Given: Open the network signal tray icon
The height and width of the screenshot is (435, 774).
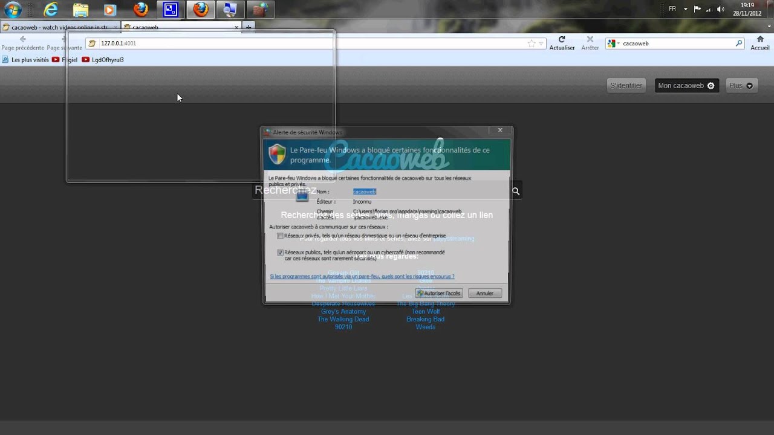Looking at the screenshot, I should click(x=709, y=9).
